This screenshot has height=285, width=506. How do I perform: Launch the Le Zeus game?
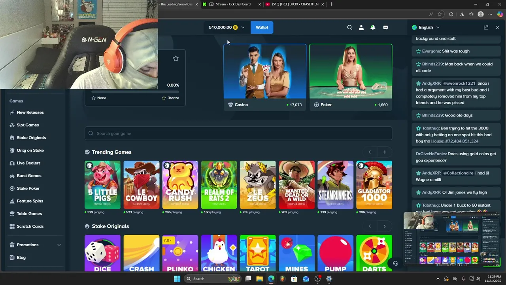point(257,185)
